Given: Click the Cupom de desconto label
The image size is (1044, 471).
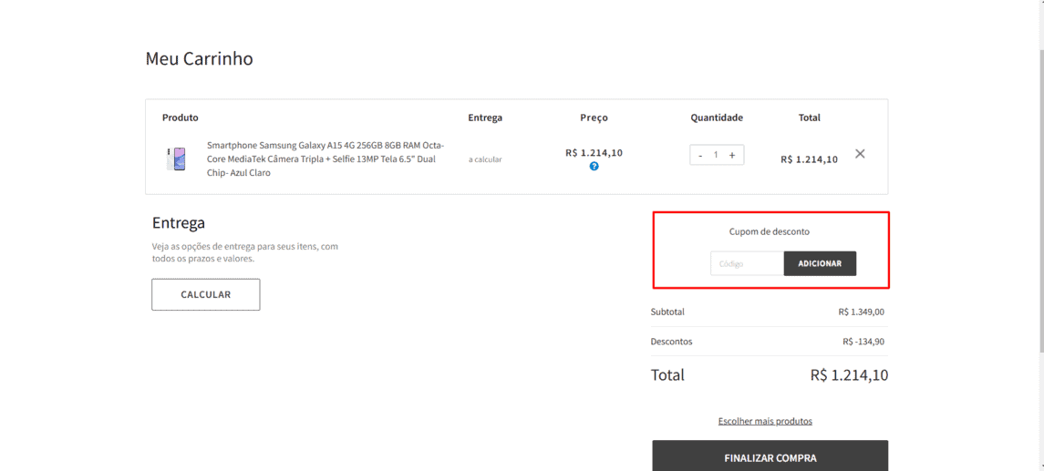Looking at the screenshot, I should click(x=769, y=232).
